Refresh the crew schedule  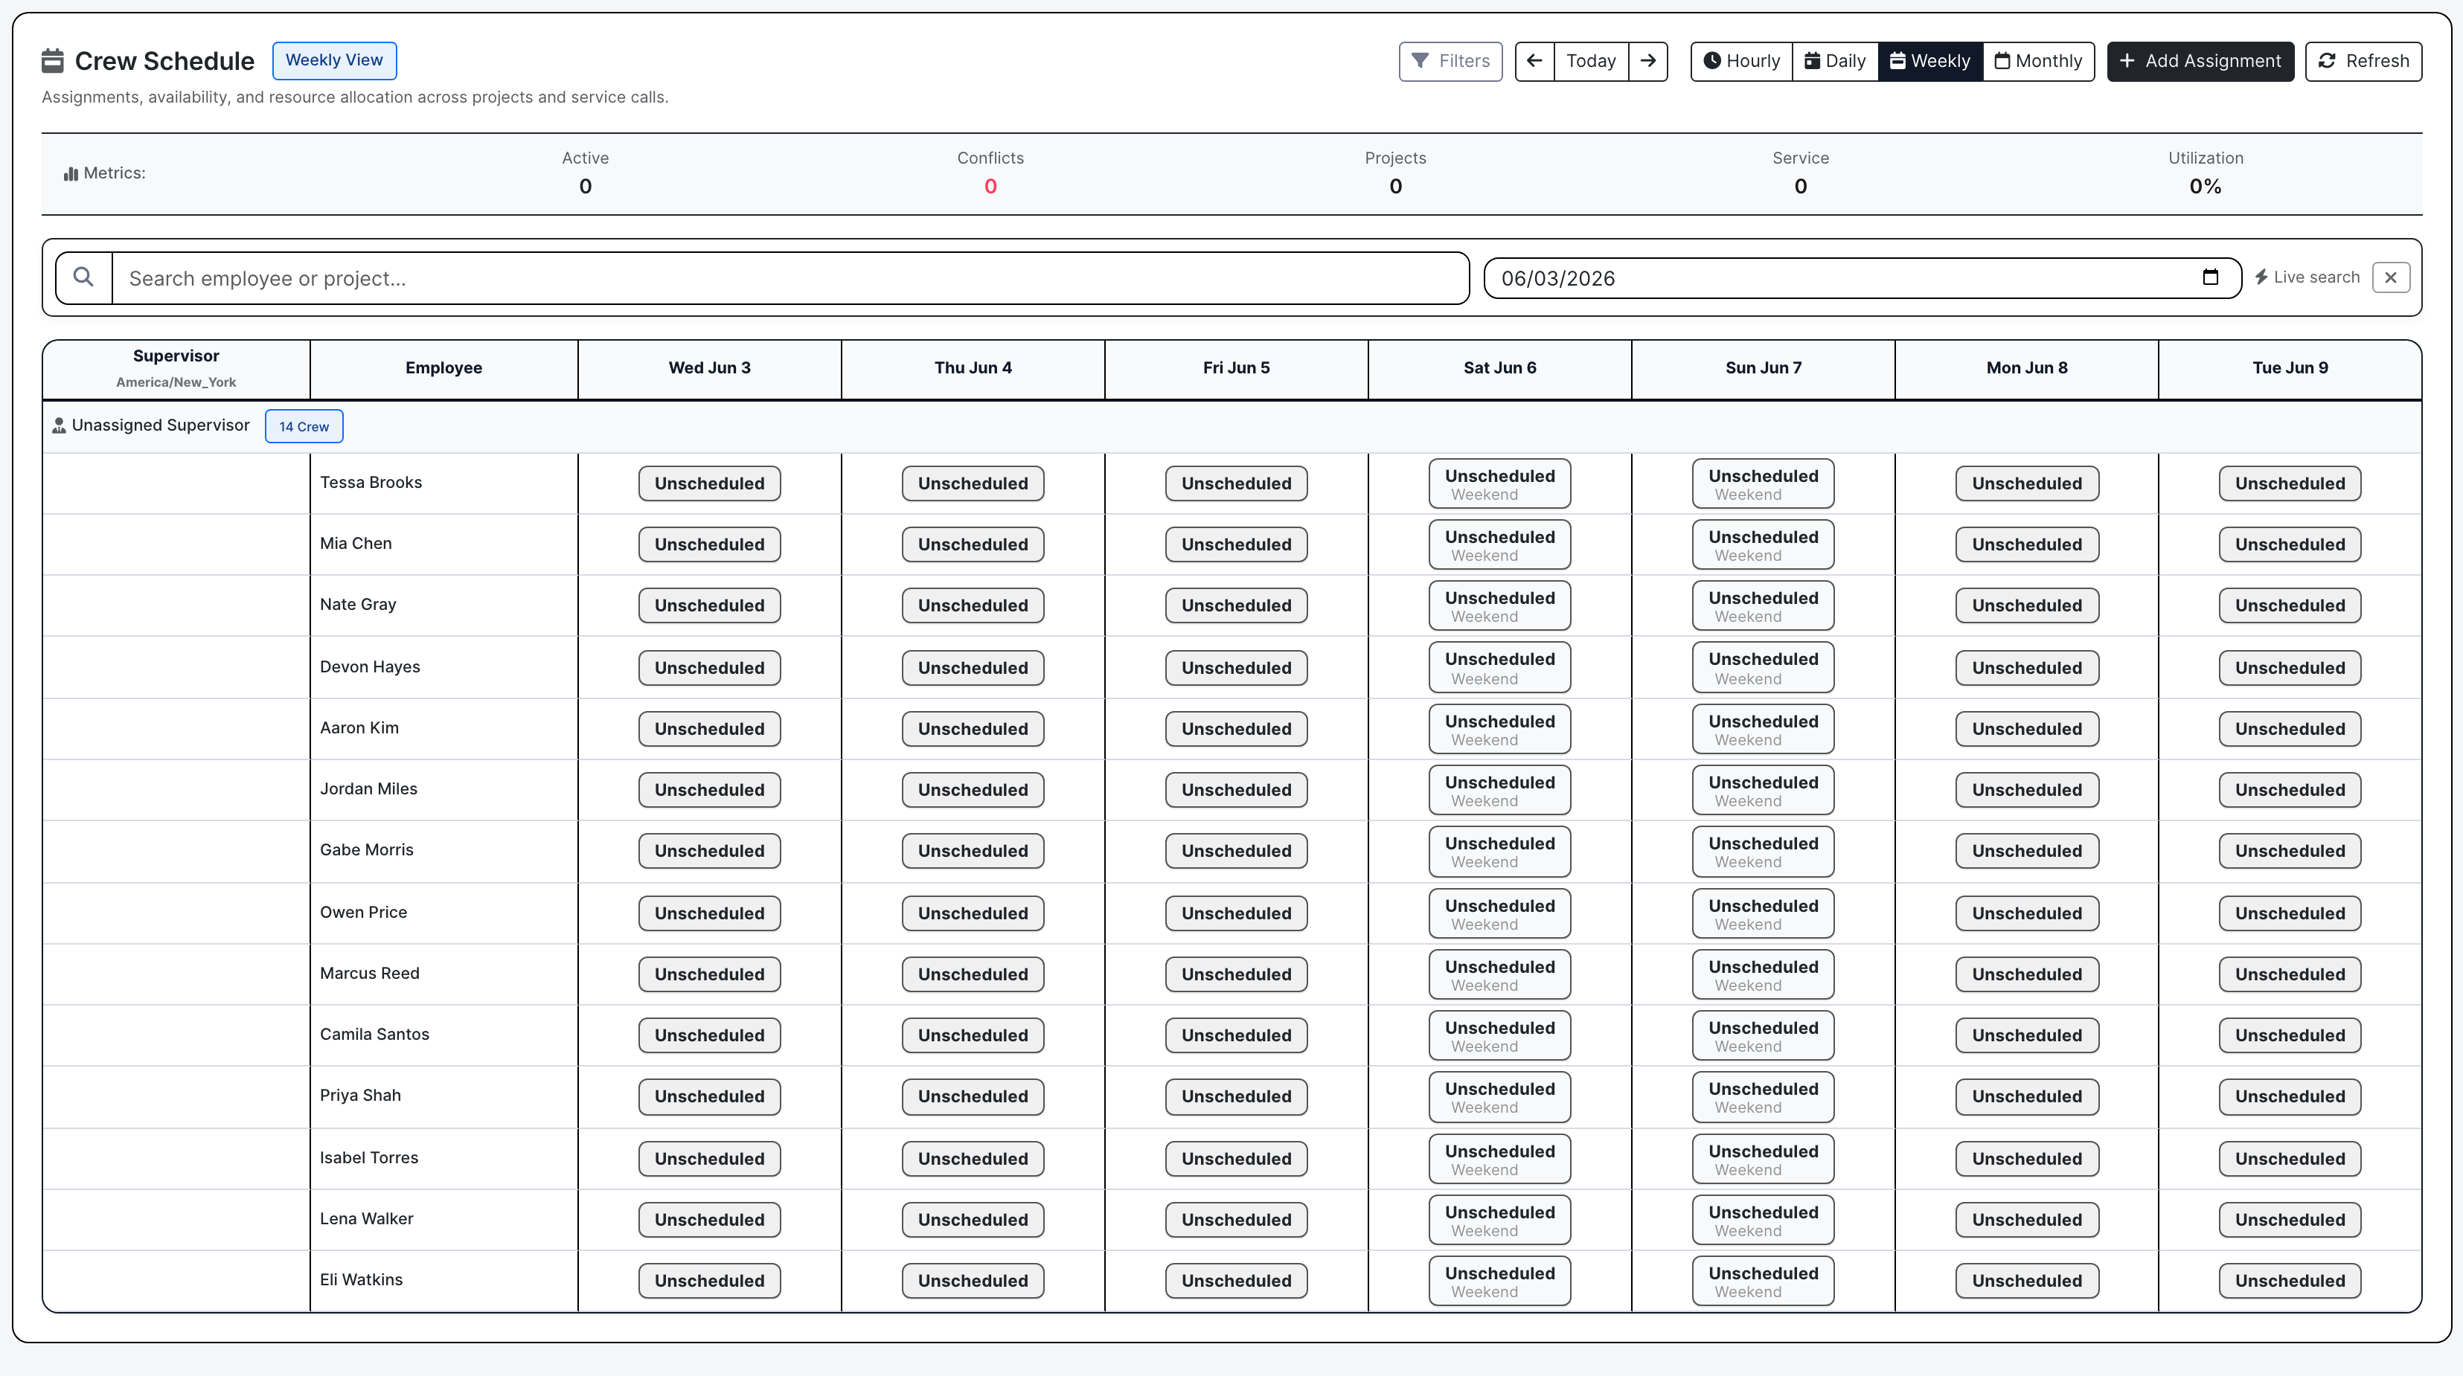(2363, 61)
